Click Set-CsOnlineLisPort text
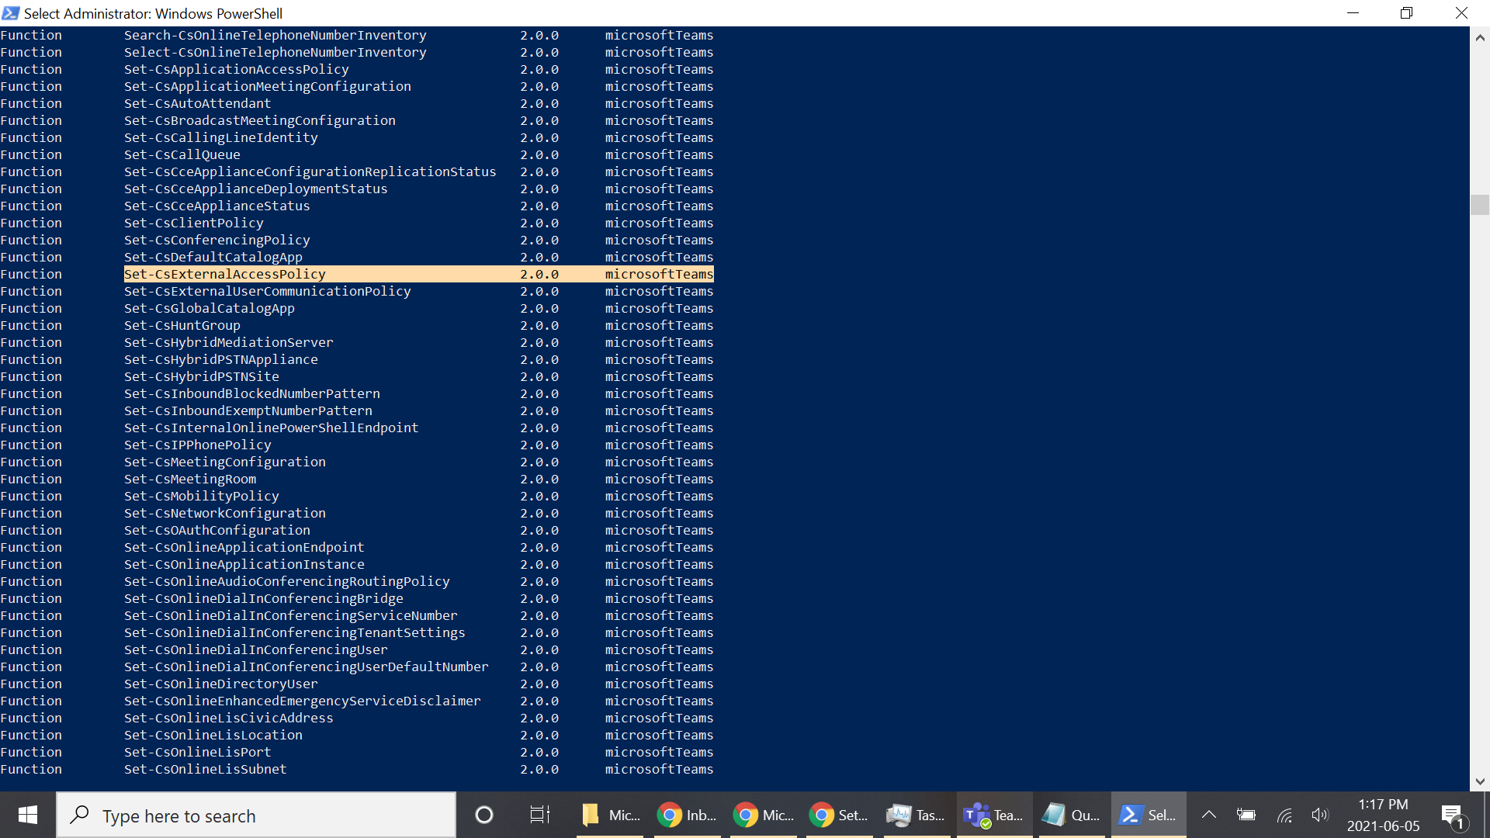1490x838 pixels. coord(198,752)
